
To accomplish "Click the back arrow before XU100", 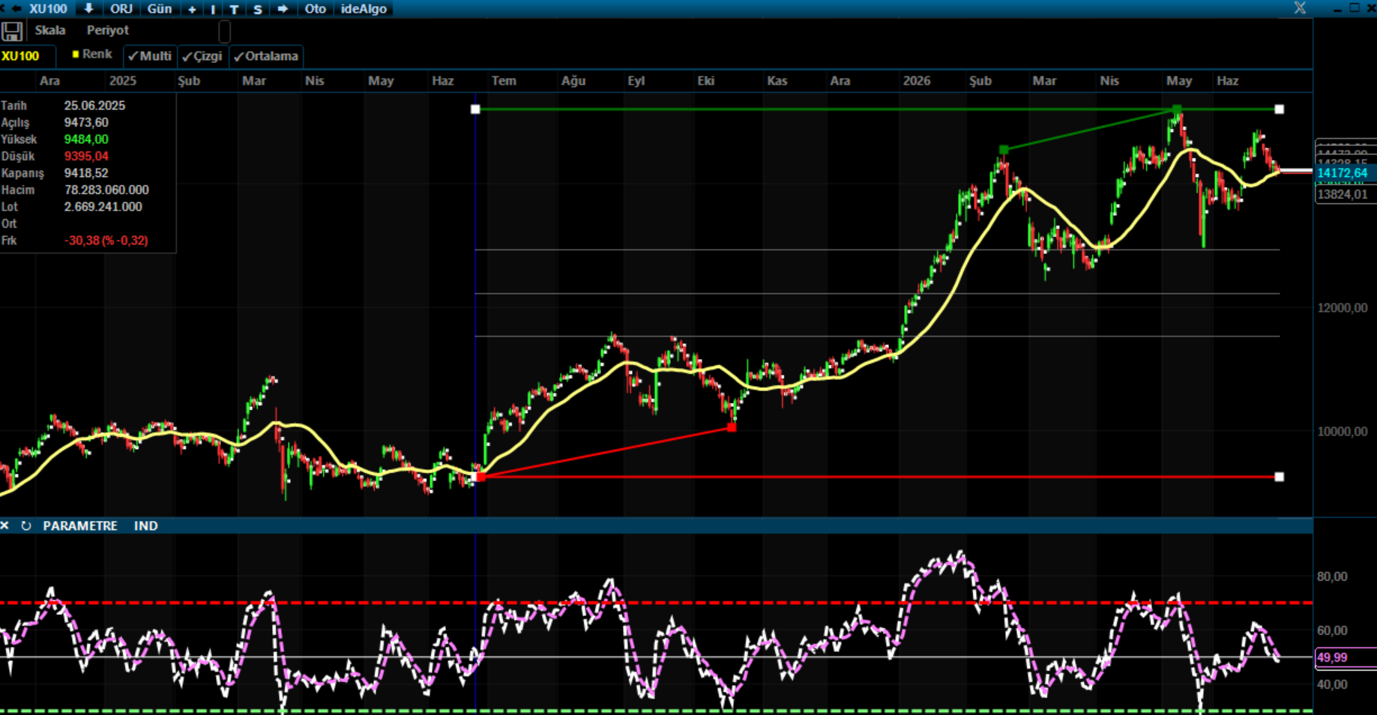I will click(16, 8).
